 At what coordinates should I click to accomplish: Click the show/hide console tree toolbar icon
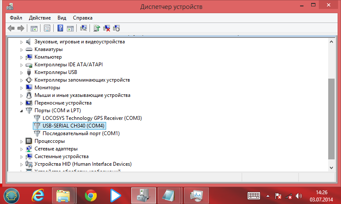tap(34, 28)
